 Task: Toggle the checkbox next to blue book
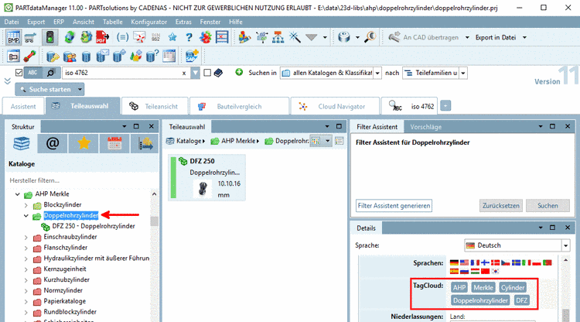(x=207, y=73)
